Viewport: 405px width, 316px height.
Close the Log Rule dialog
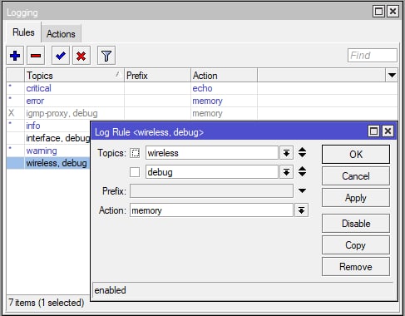[x=388, y=131]
